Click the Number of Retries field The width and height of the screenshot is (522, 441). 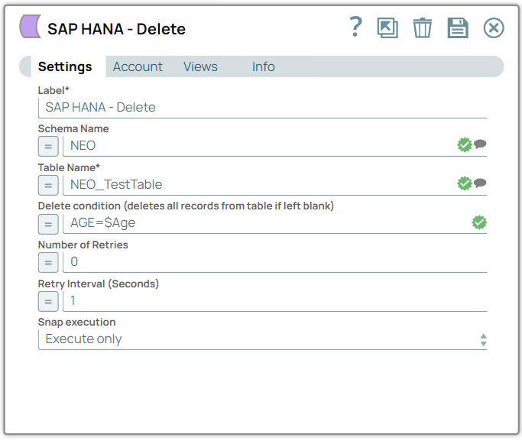[x=275, y=263]
